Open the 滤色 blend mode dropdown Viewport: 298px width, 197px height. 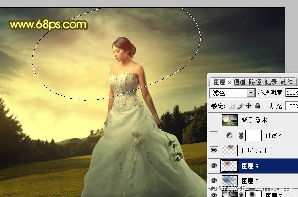click(x=251, y=93)
